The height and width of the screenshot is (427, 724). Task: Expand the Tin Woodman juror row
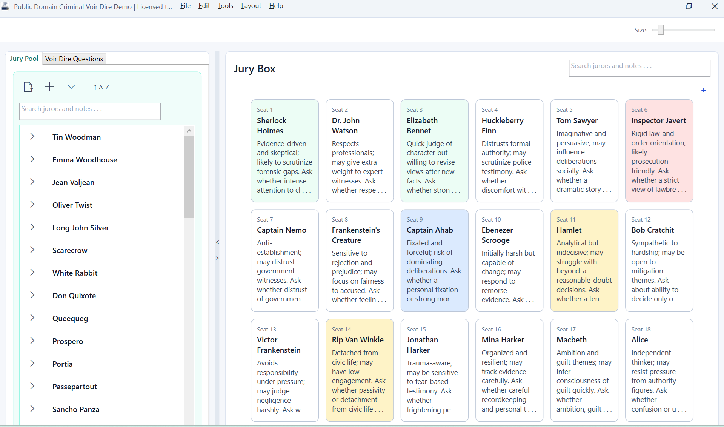point(32,136)
